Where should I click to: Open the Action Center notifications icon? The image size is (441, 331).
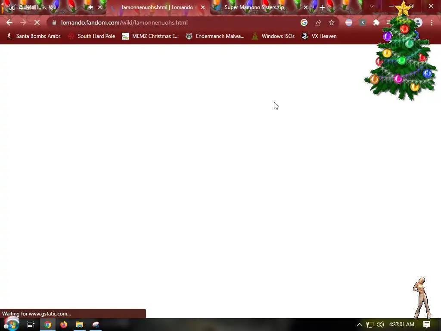[x=427, y=325]
